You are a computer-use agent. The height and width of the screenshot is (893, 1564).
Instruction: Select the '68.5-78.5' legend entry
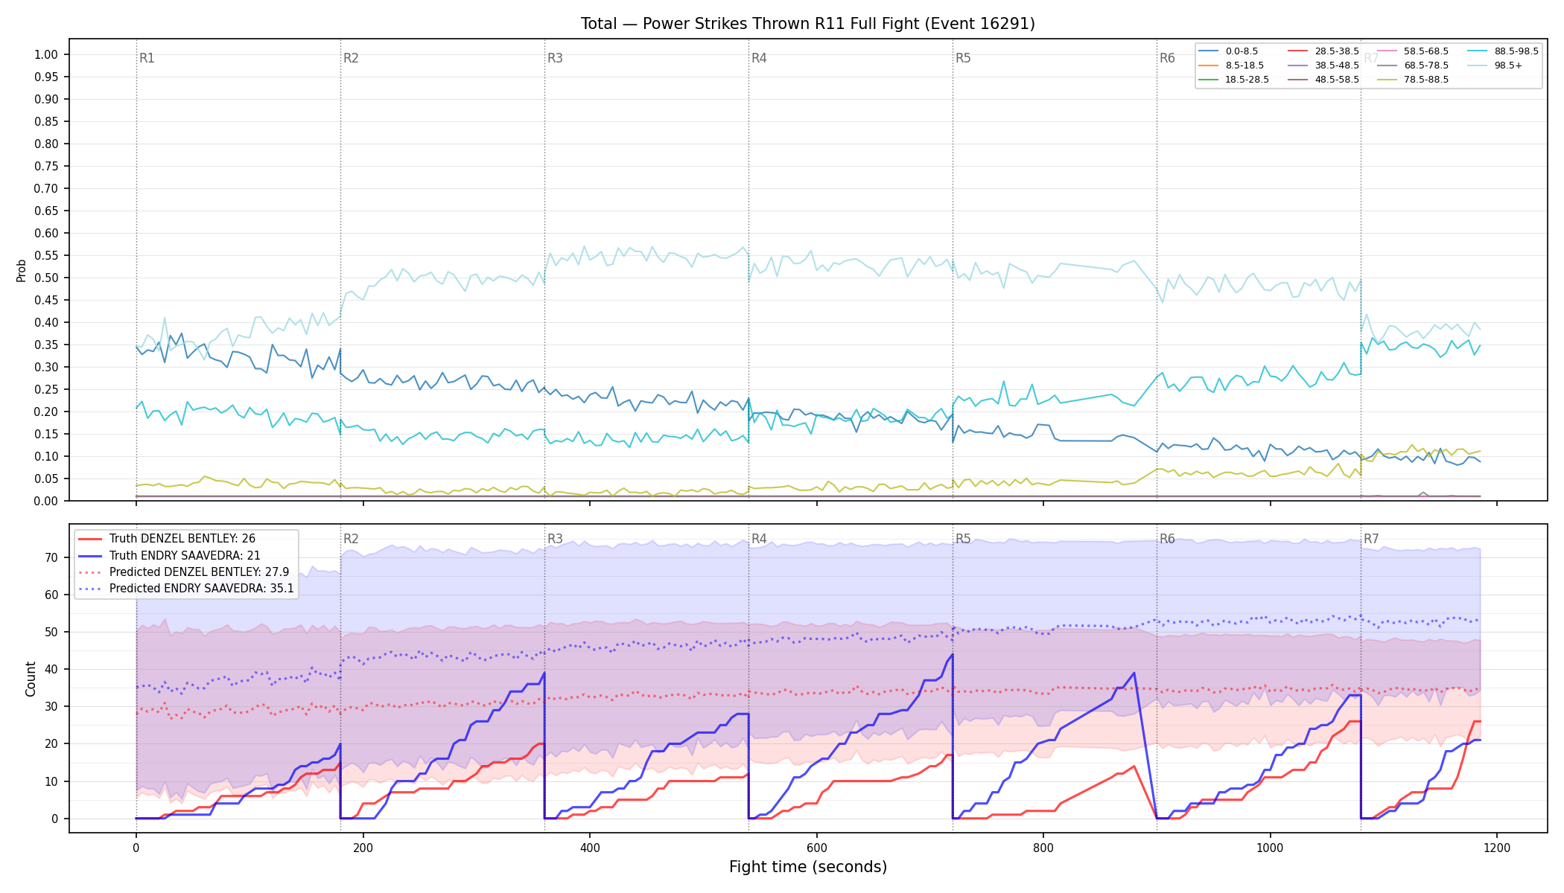click(x=1412, y=65)
